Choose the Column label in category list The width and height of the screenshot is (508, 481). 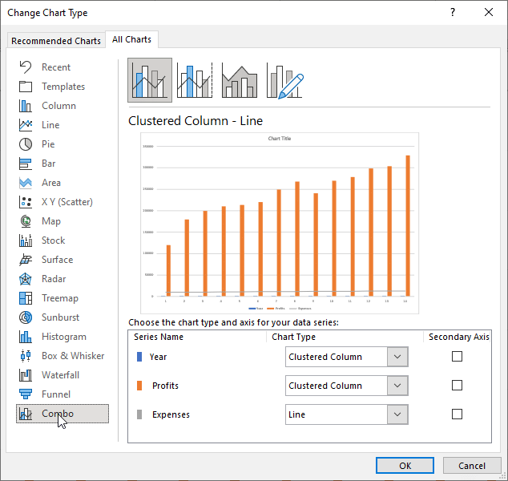click(58, 106)
